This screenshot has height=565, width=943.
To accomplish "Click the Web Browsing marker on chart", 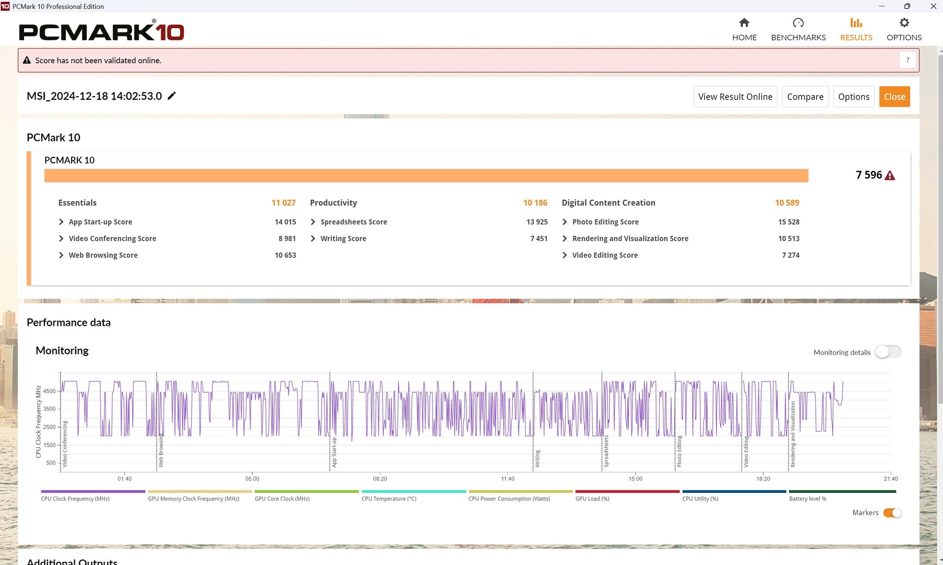I will pyautogui.click(x=160, y=451).
